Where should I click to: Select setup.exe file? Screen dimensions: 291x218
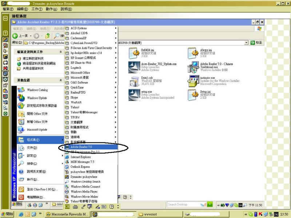click(151, 95)
